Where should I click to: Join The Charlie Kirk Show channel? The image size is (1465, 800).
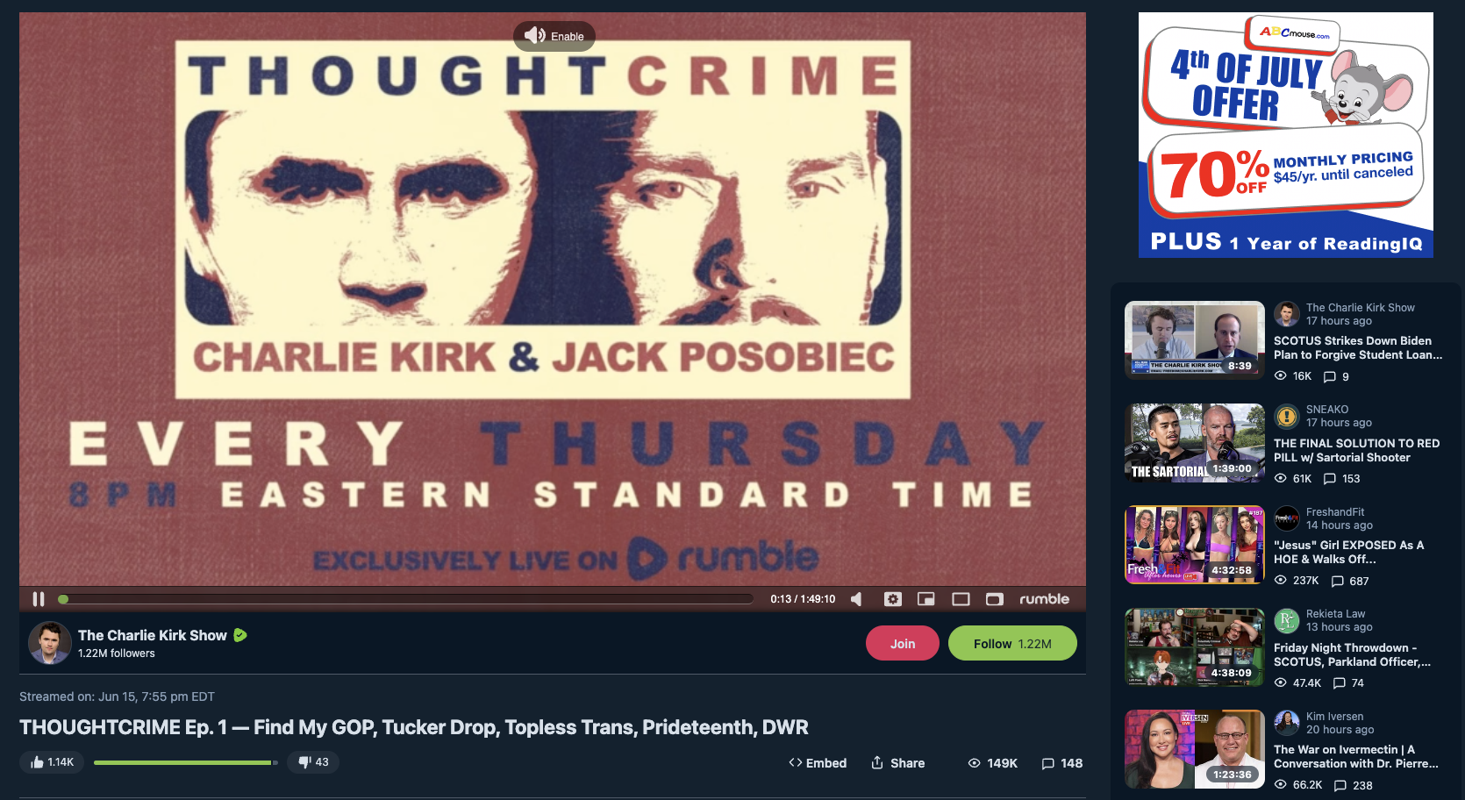[x=903, y=643]
